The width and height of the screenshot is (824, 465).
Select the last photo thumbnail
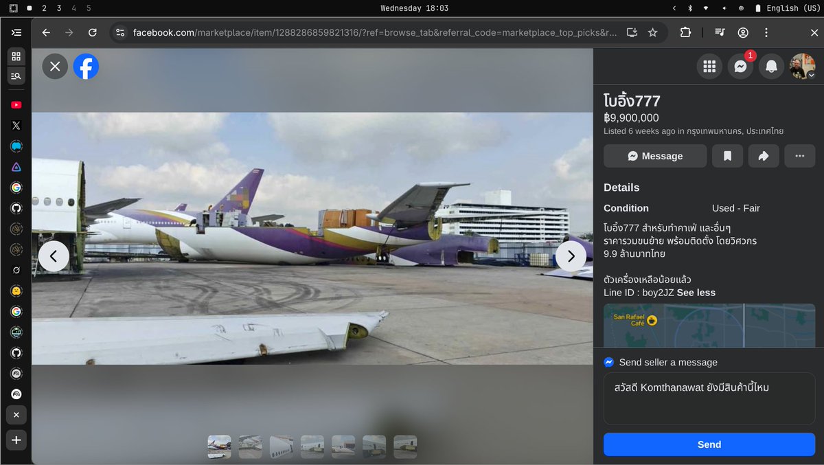(x=405, y=446)
